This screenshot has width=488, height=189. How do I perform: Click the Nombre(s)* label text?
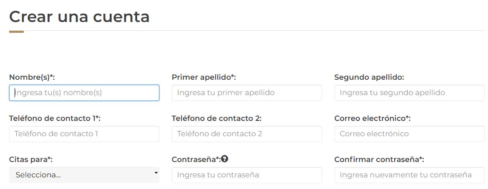point(32,77)
